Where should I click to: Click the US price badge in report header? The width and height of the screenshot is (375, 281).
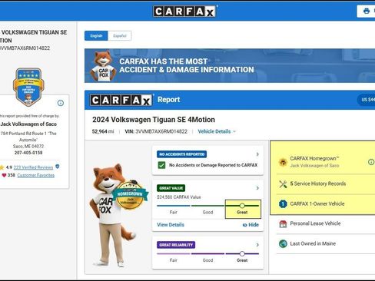(367, 100)
